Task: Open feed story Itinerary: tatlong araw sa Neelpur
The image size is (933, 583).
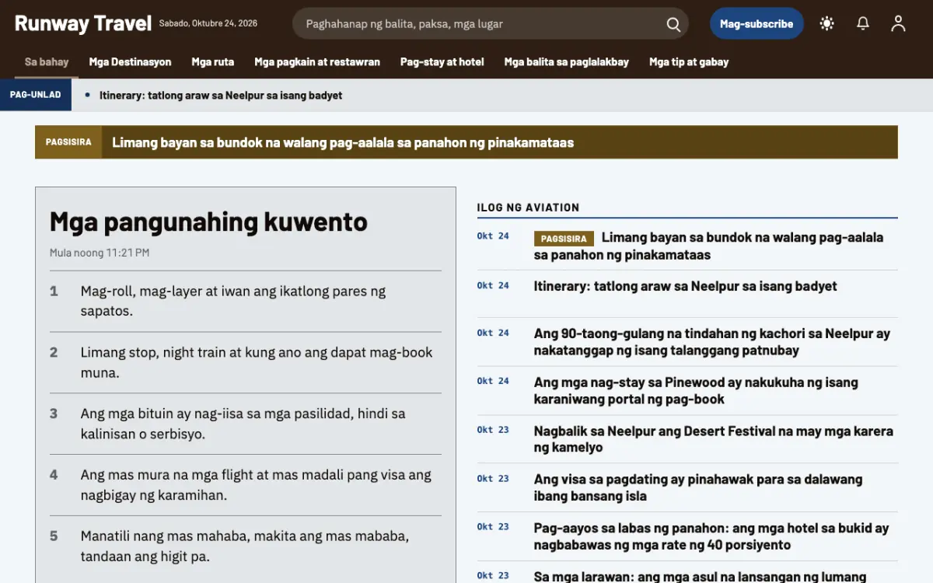Action: tap(685, 286)
